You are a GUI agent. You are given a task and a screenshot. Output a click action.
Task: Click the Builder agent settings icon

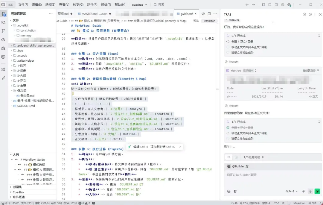247,166
